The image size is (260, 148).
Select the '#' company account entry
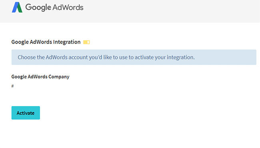tap(12, 86)
